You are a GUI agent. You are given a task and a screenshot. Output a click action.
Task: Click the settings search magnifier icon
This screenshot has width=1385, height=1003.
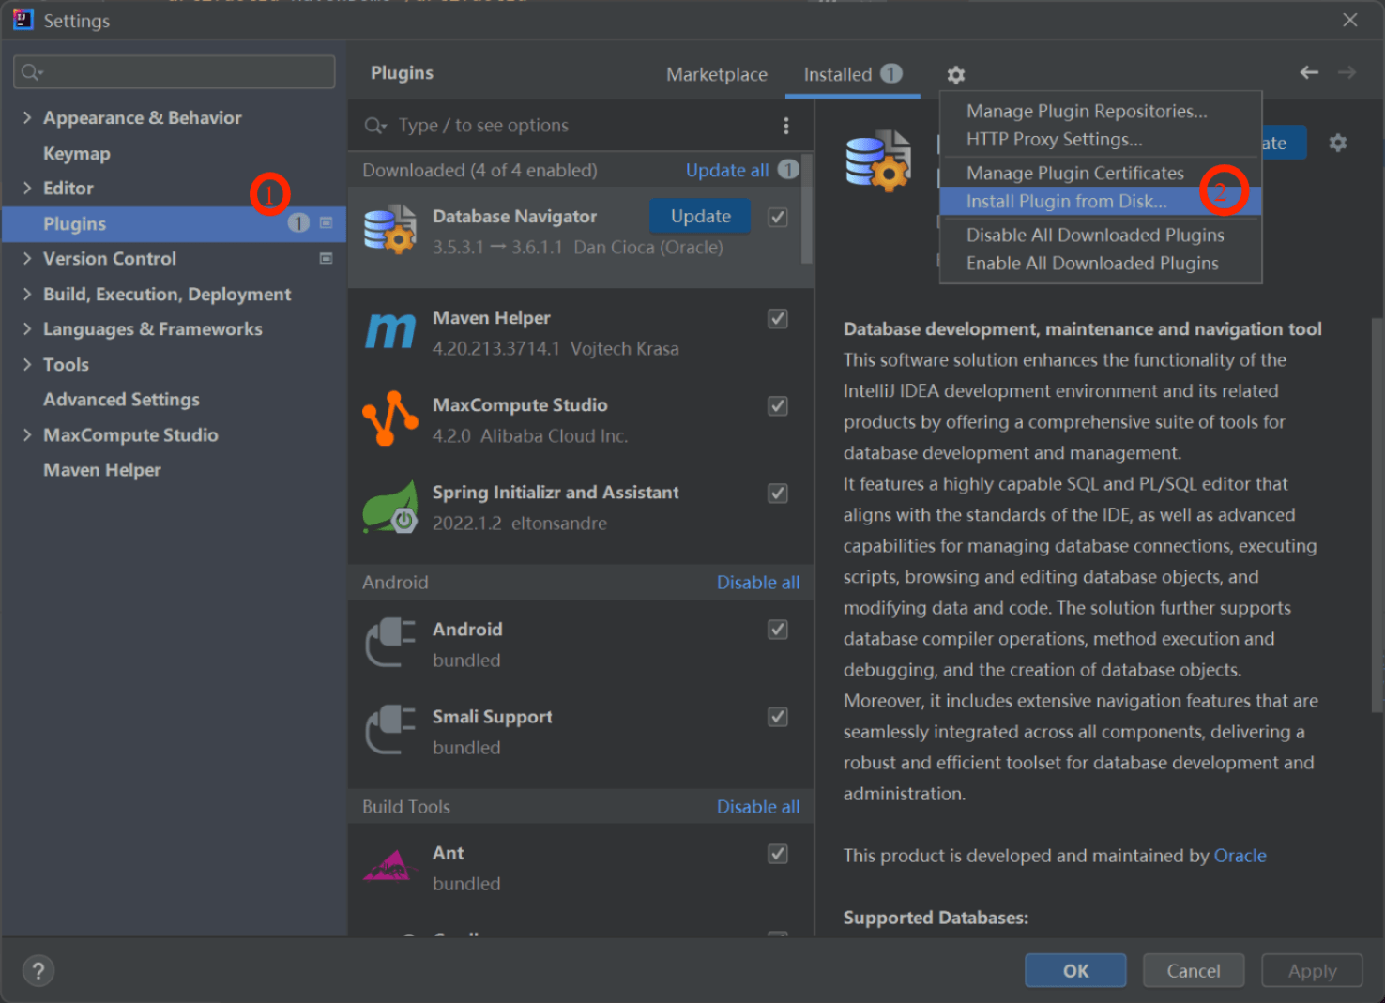pos(32,72)
